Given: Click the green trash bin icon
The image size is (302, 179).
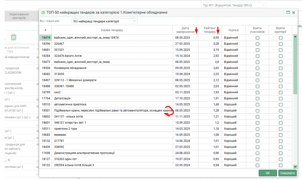Looking at the screenshot, I should point(13,37).
